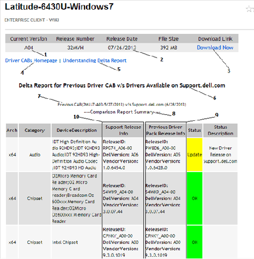
Task: Click the Download Link column header
Action: pyautogui.click(x=215, y=39)
